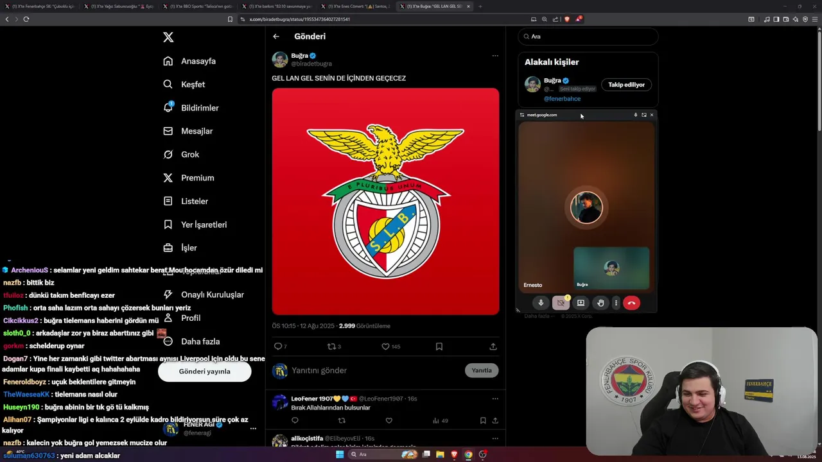Click the X logo in the sidebar
The height and width of the screenshot is (462, 822).
click(168, 37)
